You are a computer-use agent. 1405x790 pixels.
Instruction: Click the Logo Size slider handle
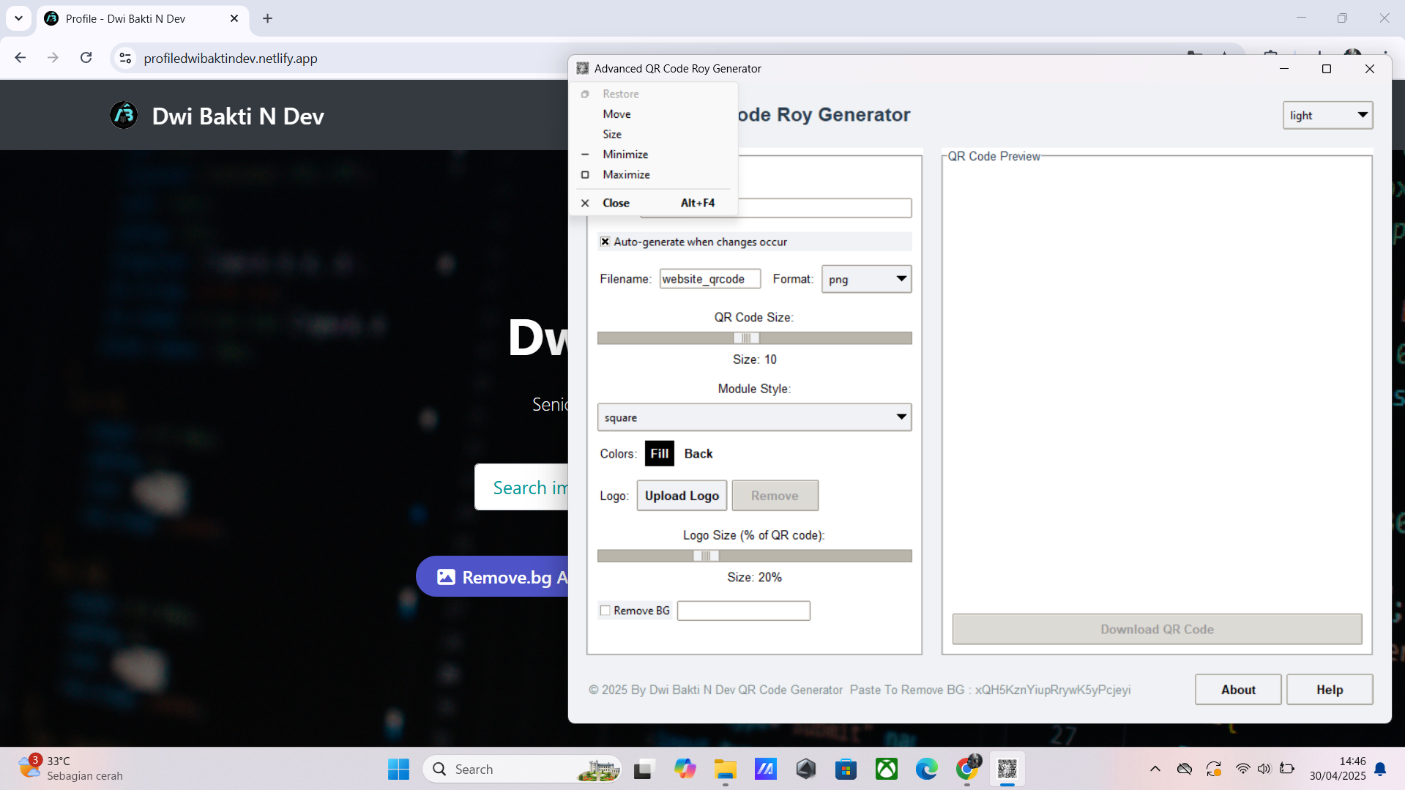[706, 556]
